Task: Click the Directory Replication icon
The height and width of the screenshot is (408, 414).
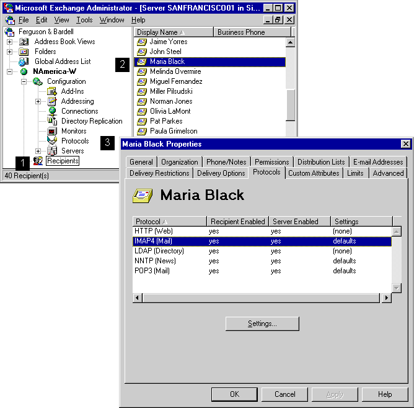Action: (52, 121)
